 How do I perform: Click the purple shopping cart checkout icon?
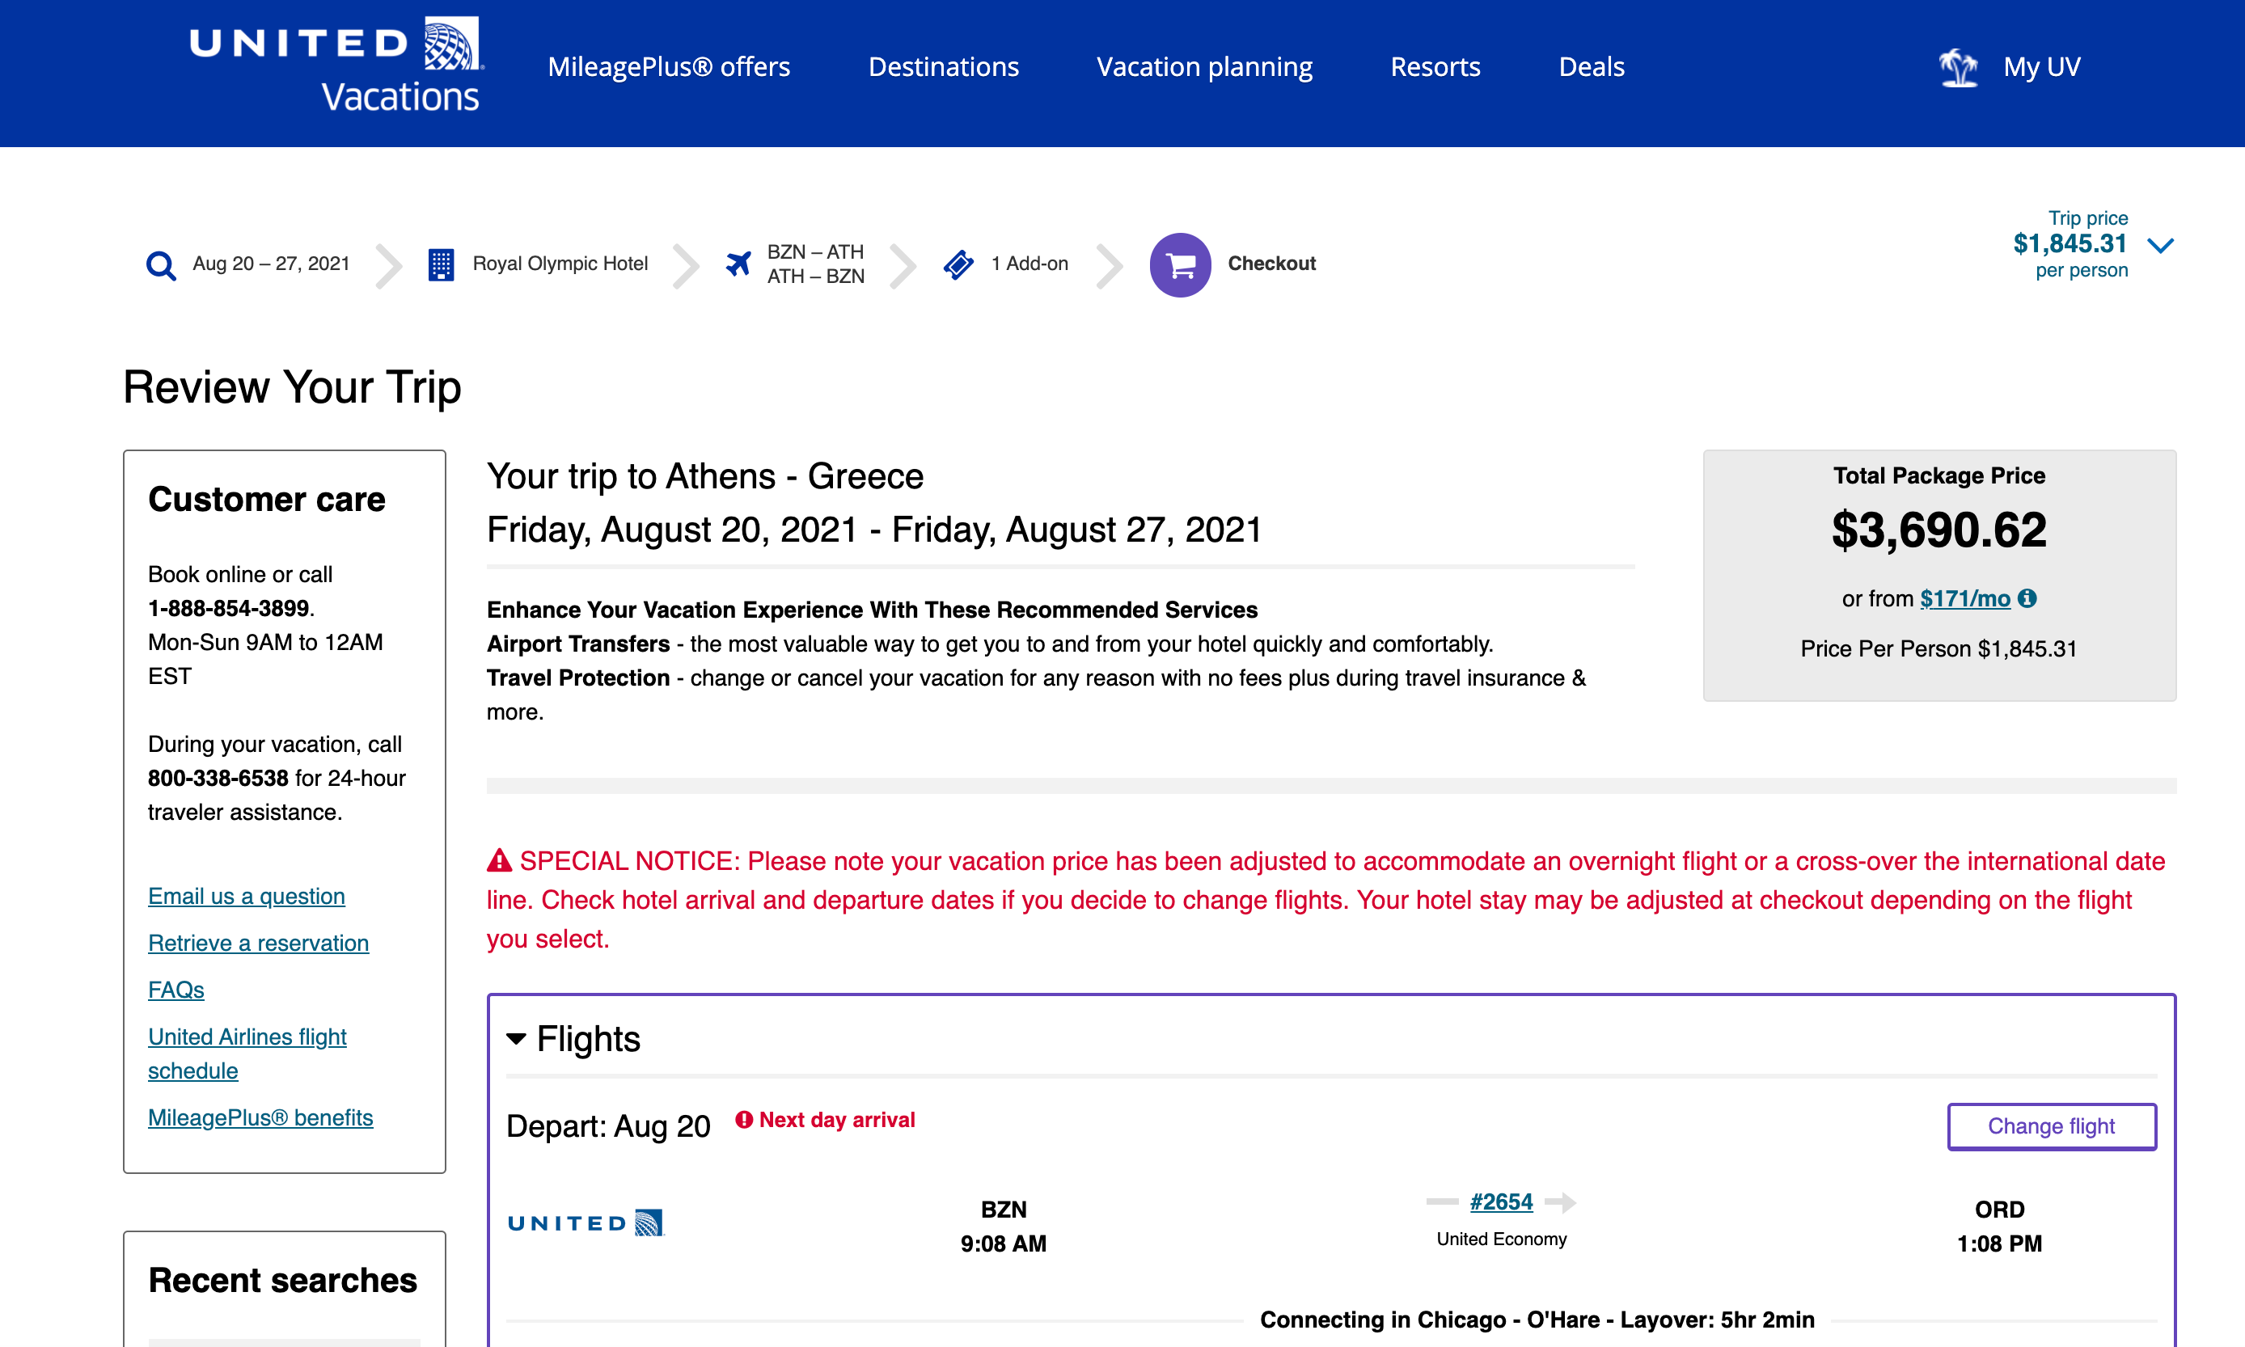tap(1179, 265)
